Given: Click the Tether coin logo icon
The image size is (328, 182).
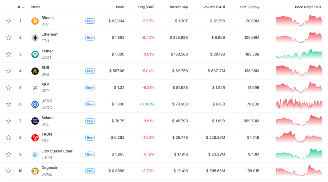Looking at the screenshot, I should coord(35,54).
